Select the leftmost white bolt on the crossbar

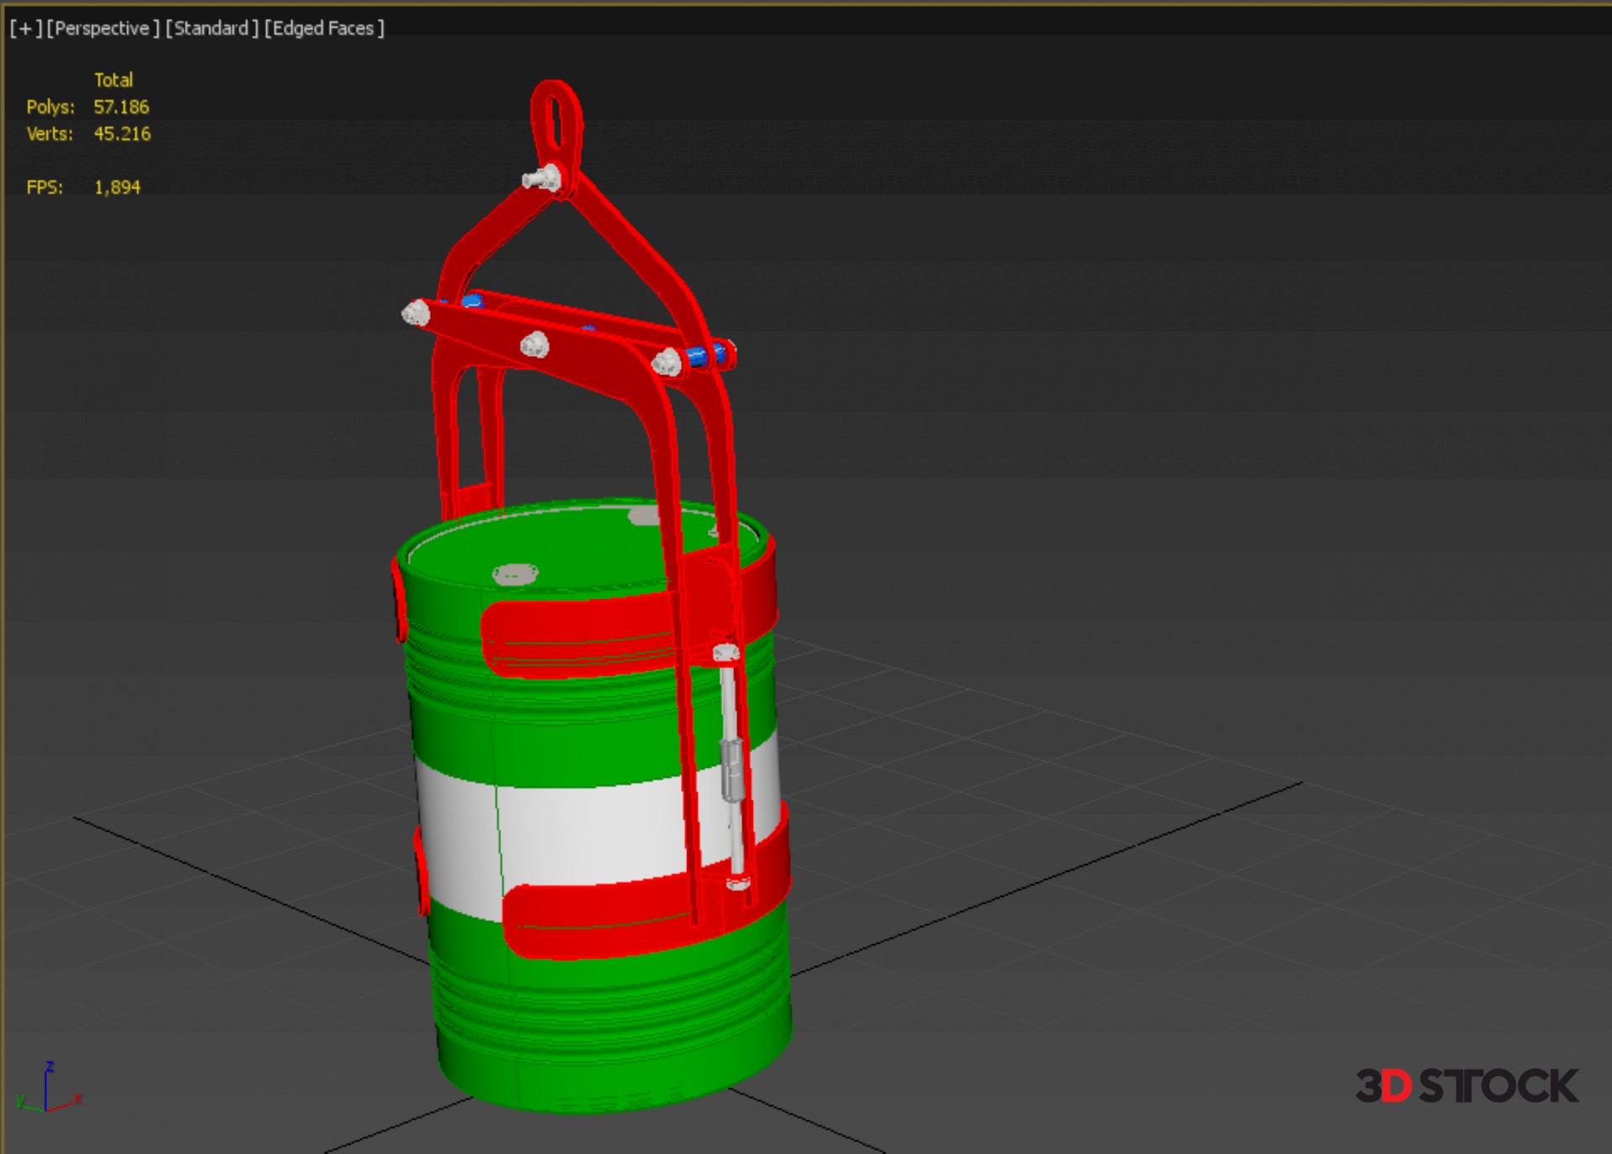[x=416, y=313]
